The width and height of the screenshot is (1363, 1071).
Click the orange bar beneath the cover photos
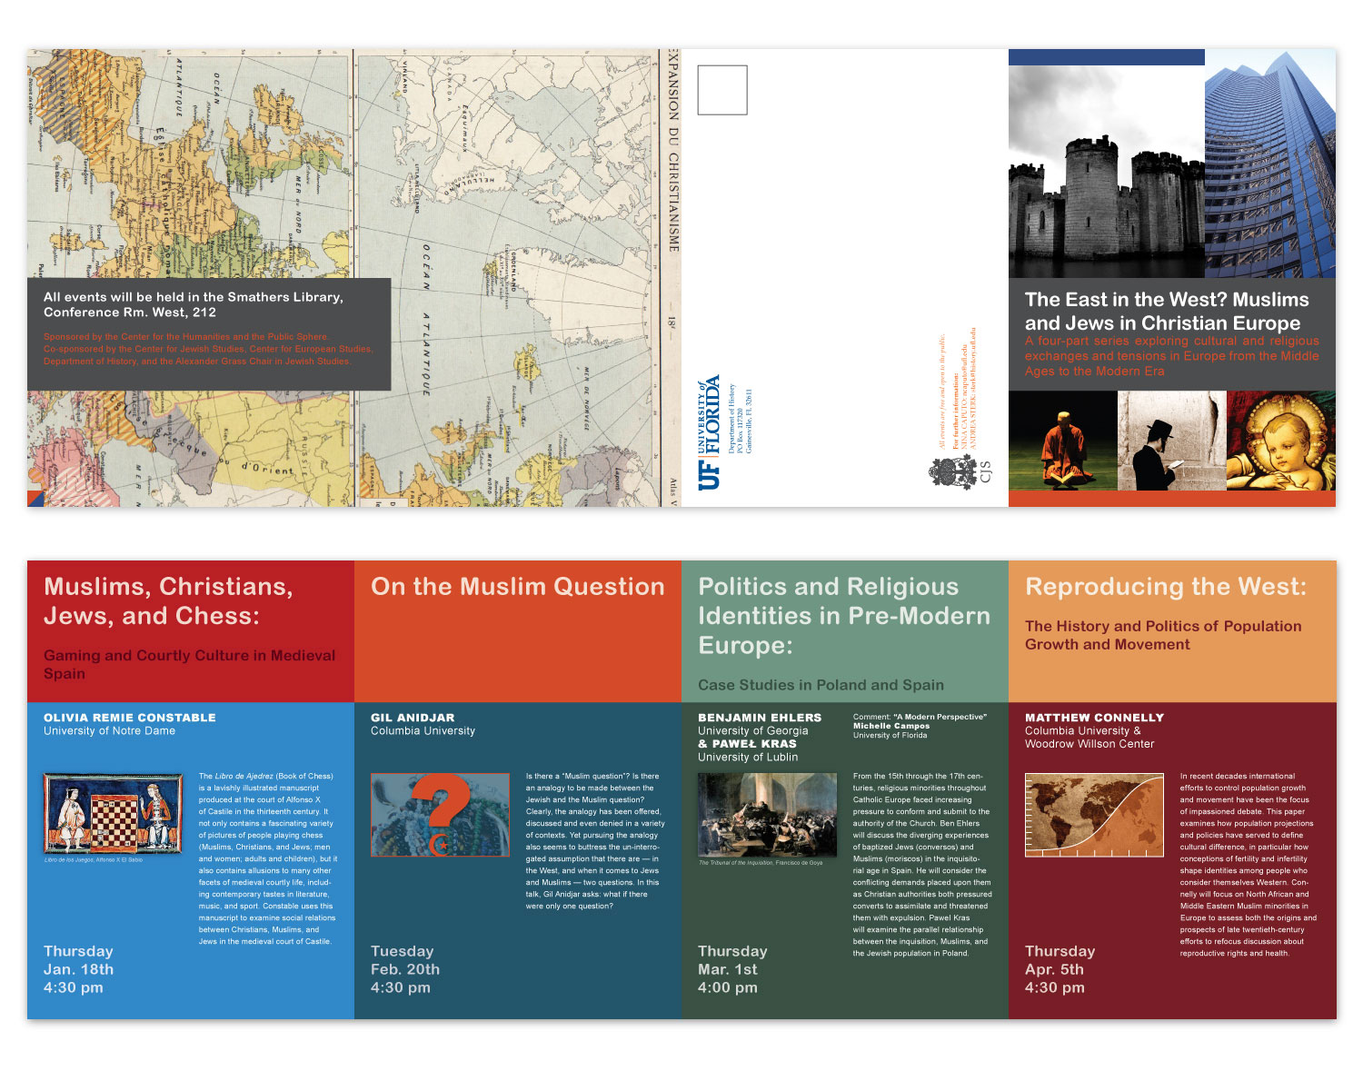point(1171,499)
